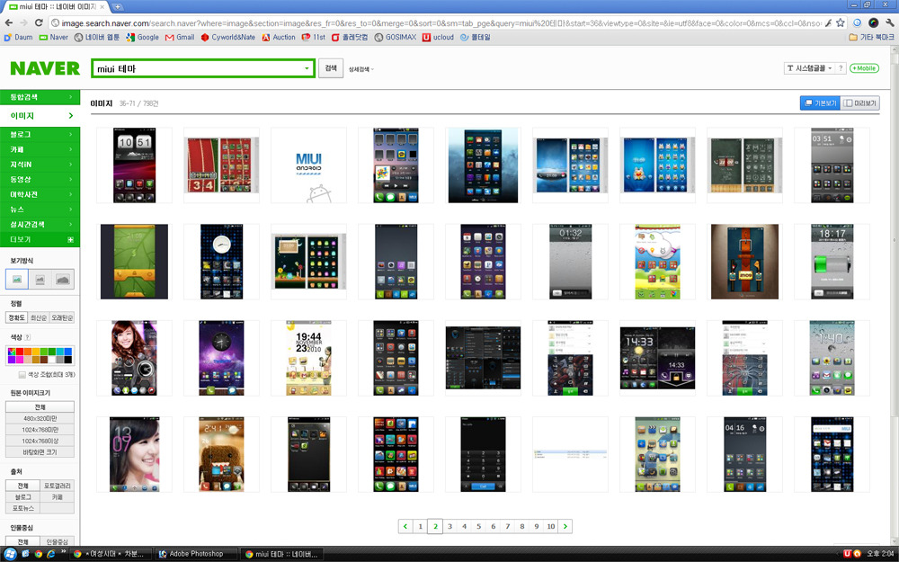This screenshot has height=562, width=899.
Task: Open the 실시간검색 sidebar category
Action: point(40,224)
